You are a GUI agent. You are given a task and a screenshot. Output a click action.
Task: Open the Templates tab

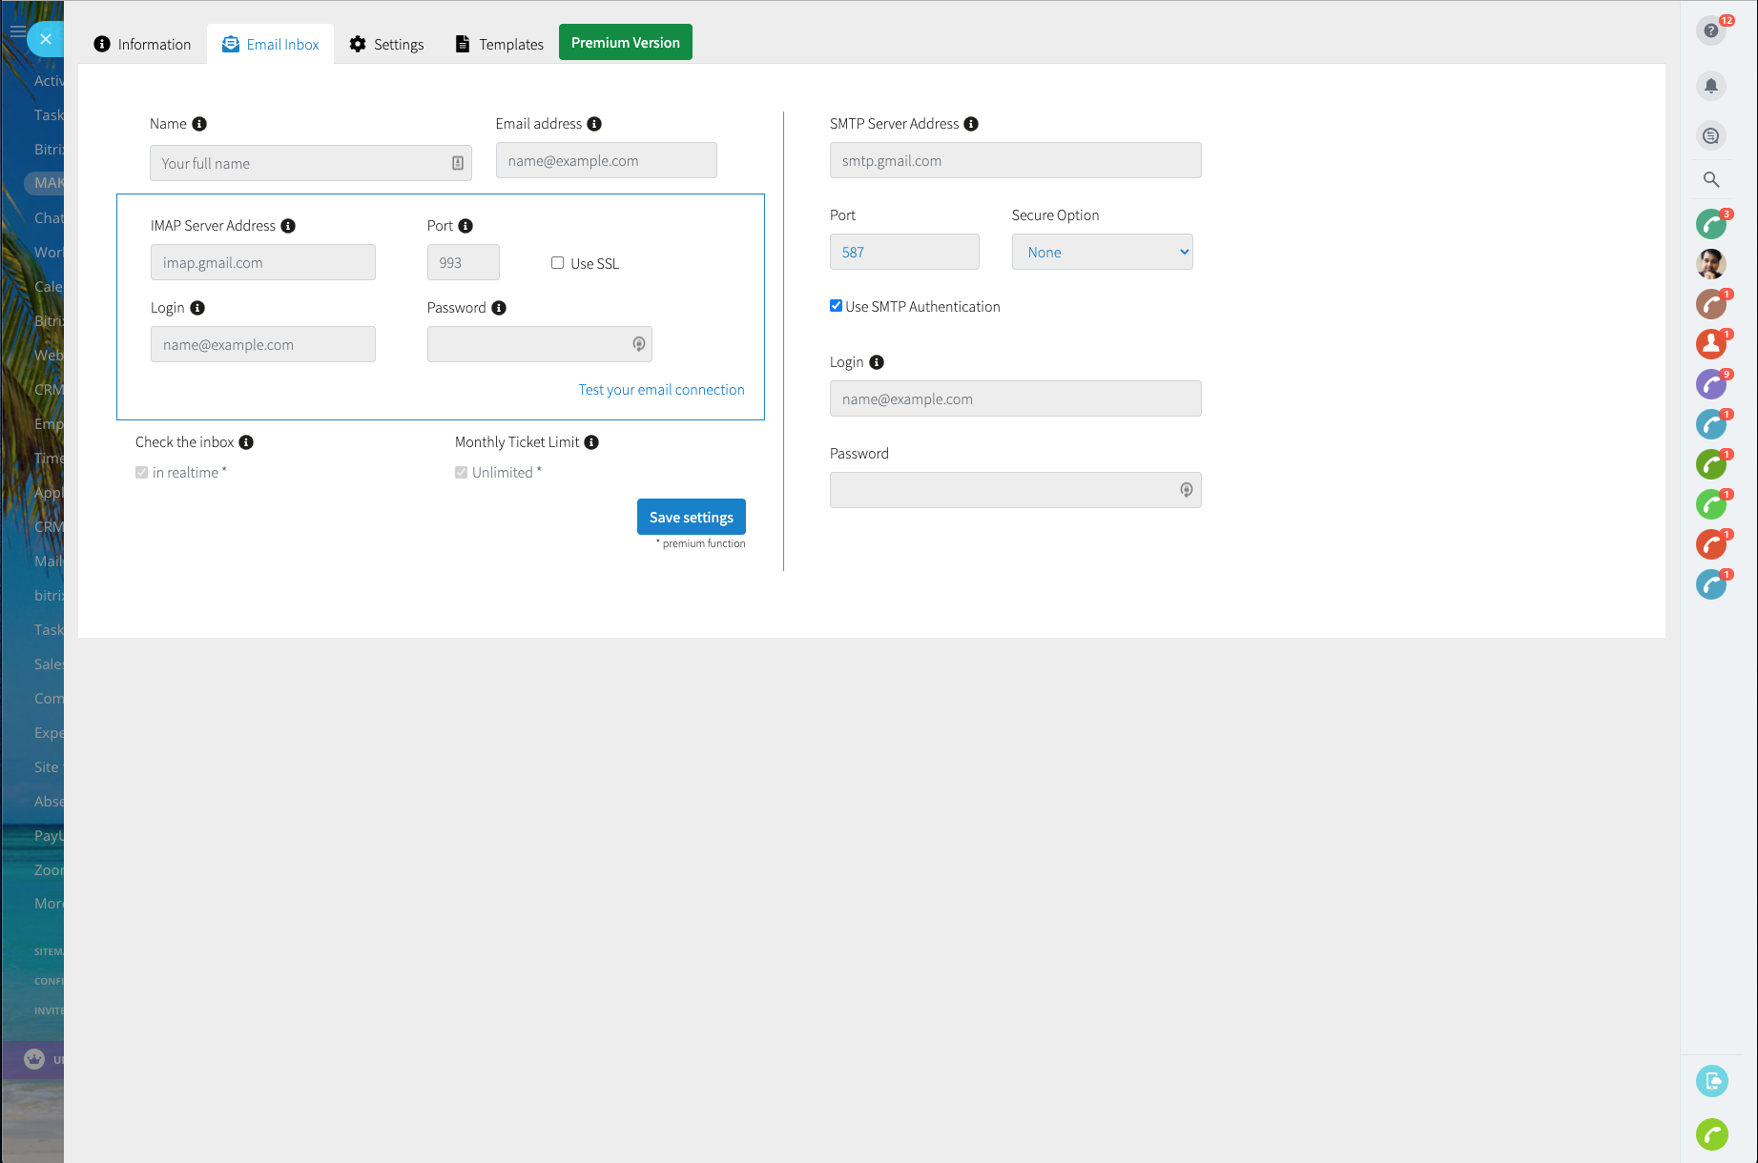[500, 44]
